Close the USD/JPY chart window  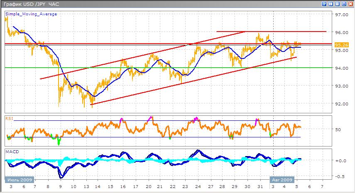(350, 4)
